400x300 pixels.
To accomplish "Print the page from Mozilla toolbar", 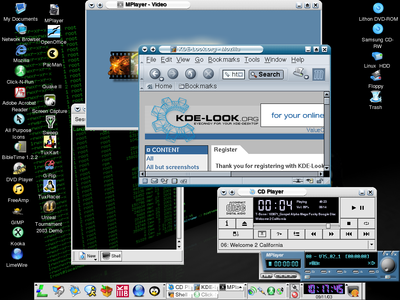I will click(x=298, y=72).
